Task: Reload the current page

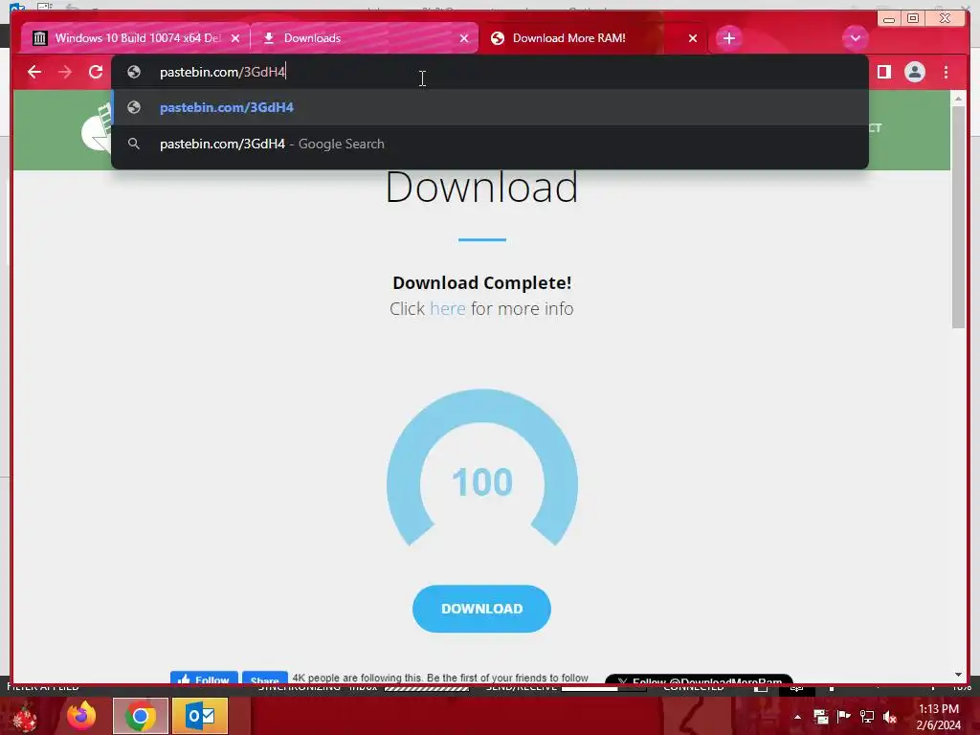Action: click(96, 72)
